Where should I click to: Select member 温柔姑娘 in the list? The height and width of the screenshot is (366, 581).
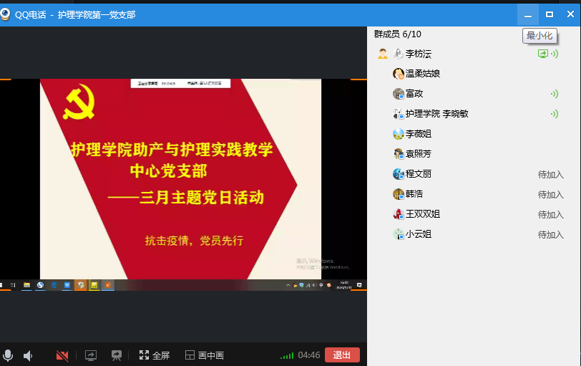(x=422, y=74)
